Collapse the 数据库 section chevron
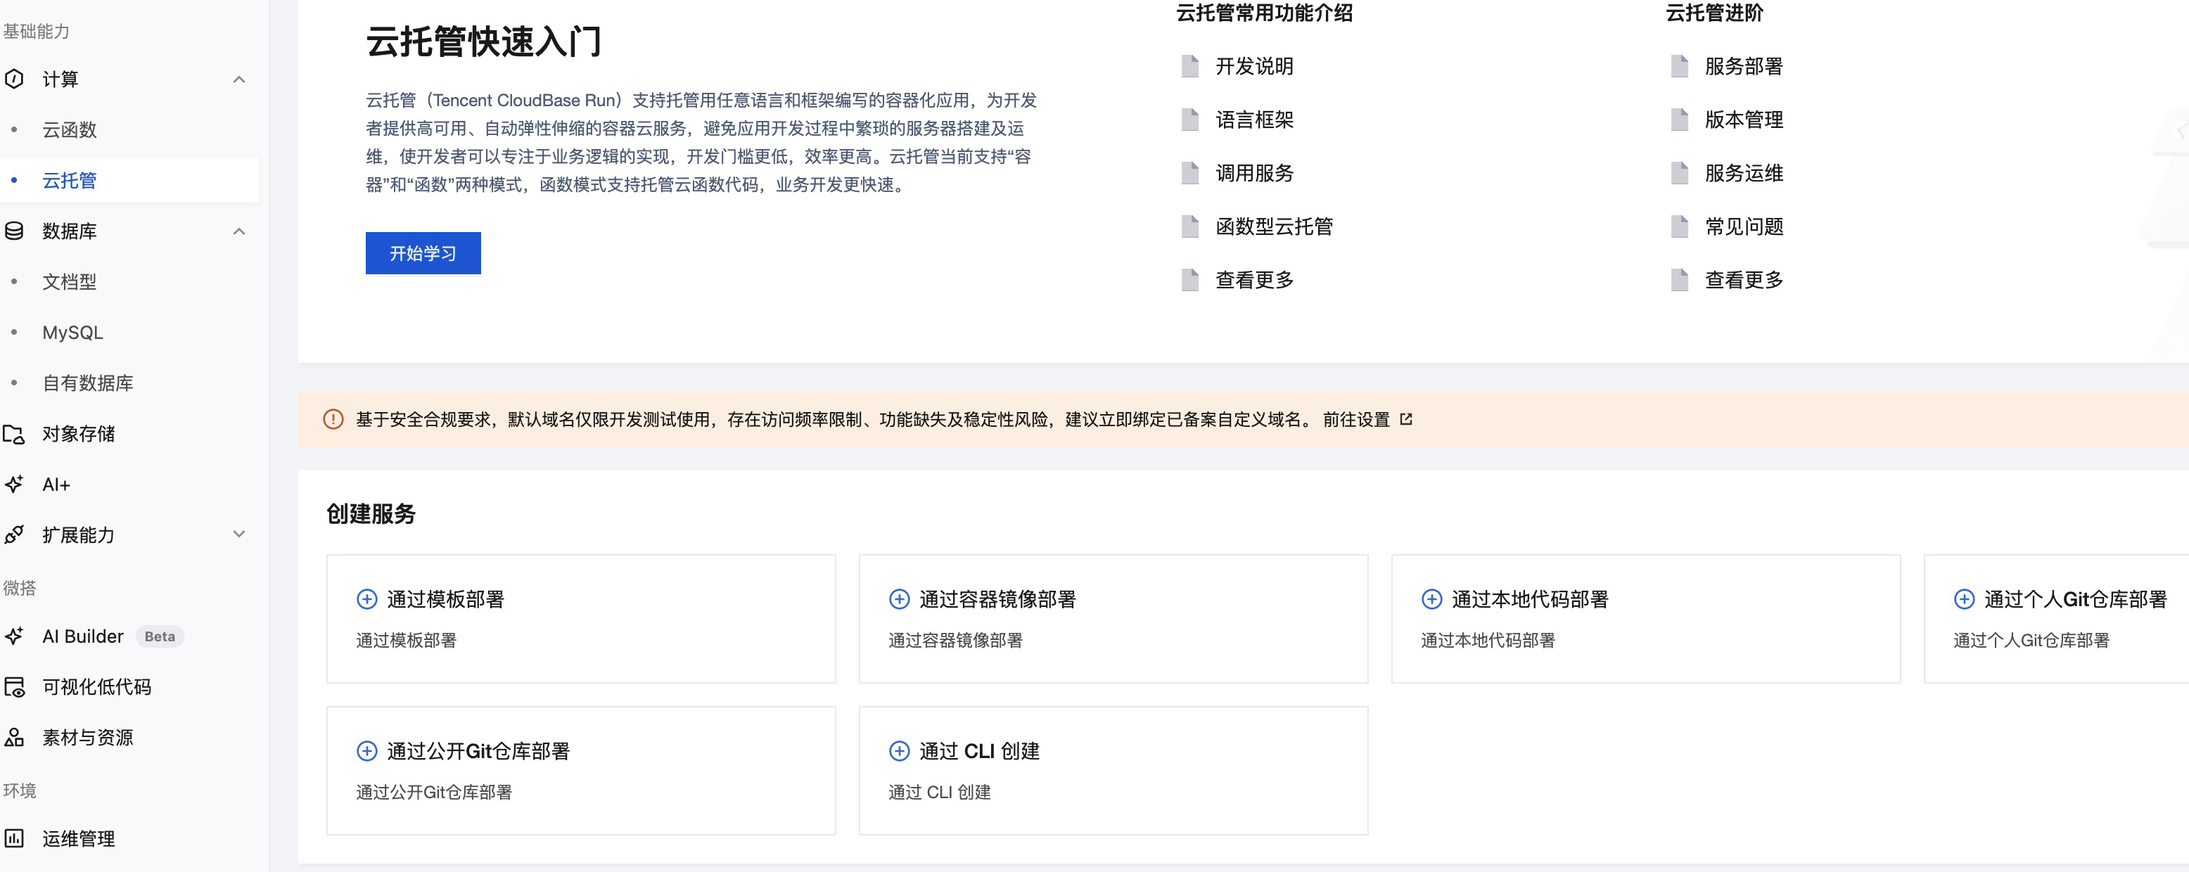 238,231
